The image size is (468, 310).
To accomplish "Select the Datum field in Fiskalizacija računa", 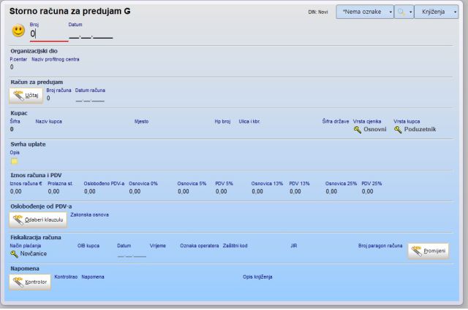I will (x=132, y=255).
